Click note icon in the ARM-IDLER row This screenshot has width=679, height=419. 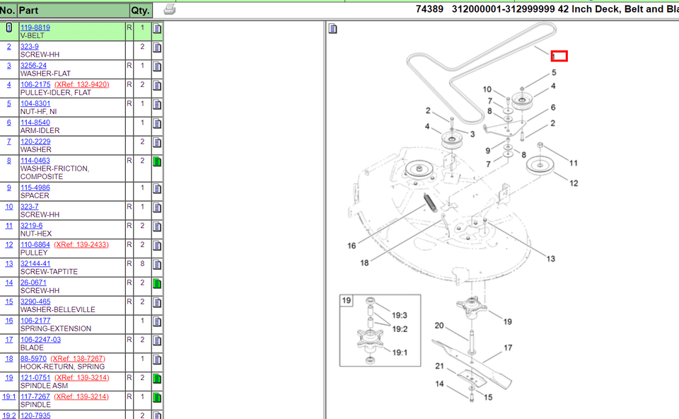157,124
